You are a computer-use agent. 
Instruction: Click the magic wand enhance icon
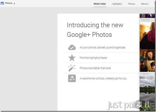pyautogui.click(x=72, y=68)
